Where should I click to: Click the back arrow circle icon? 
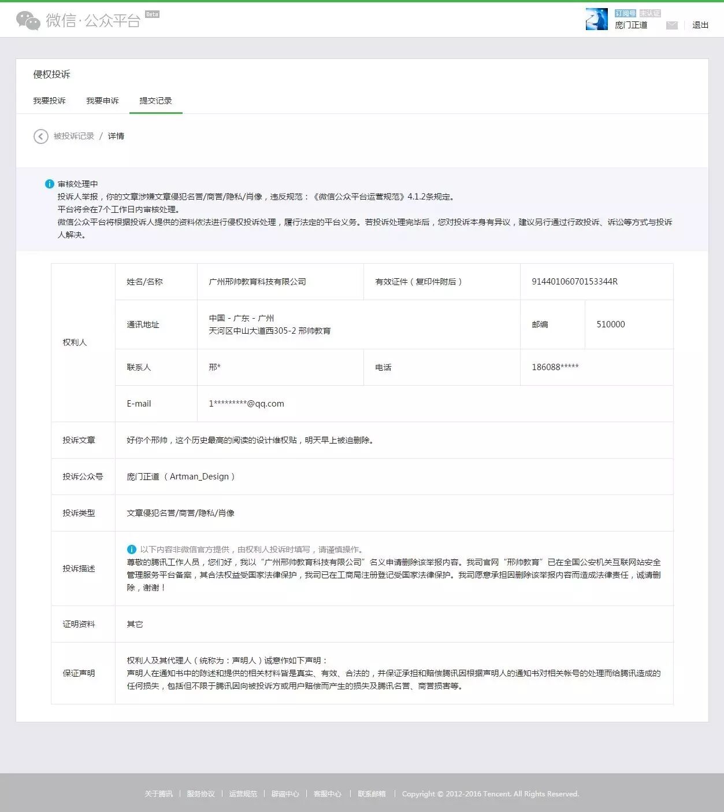40,136
